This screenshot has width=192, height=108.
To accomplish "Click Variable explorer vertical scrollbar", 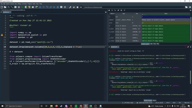I will tap(191, 29).
